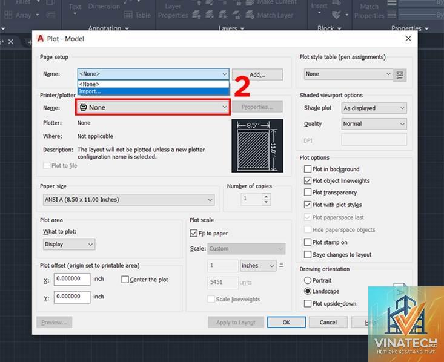Viewport: 444px width, 362px height.
Task: Uncheck Plot object lineweights
Action: 308,180
